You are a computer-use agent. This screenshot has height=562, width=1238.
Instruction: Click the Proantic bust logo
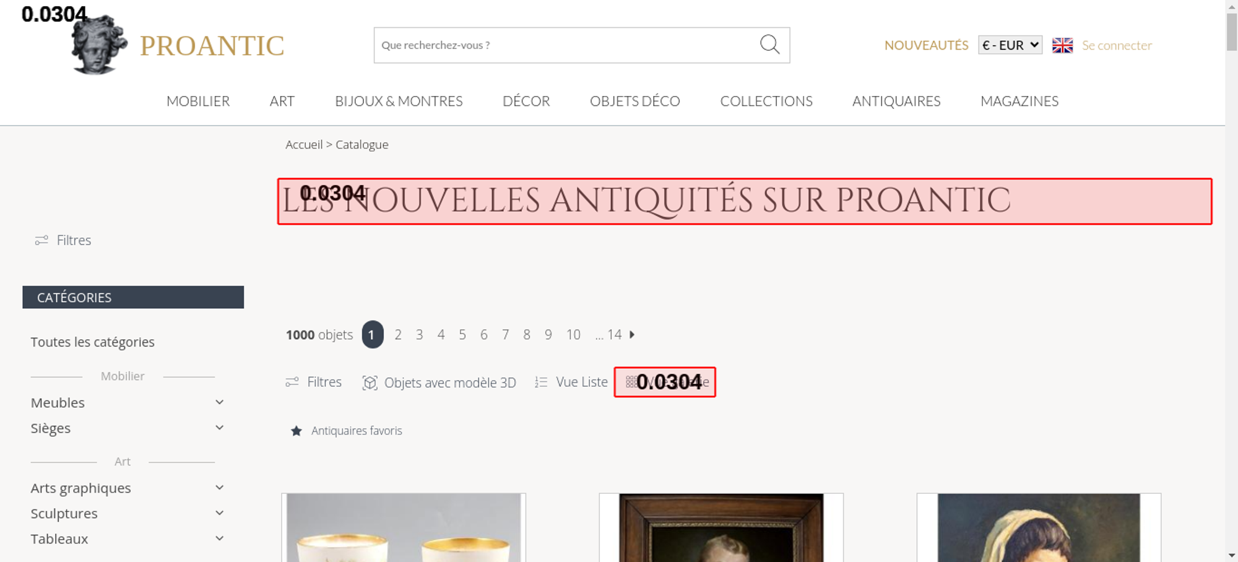point(99,45)
